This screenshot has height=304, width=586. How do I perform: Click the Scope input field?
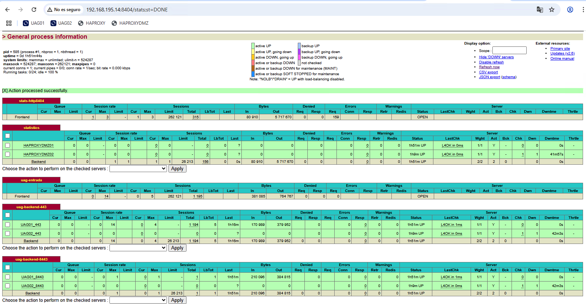tap(509, 50)
